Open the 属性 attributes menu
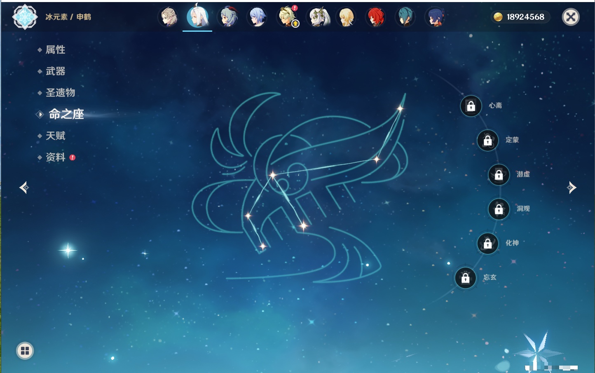 55,50
